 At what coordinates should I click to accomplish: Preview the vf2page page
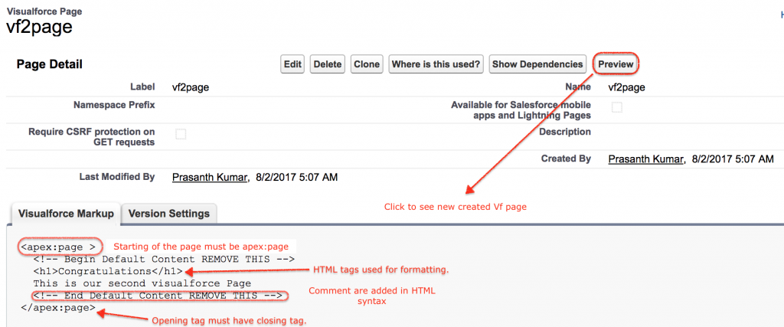[616, 64]
